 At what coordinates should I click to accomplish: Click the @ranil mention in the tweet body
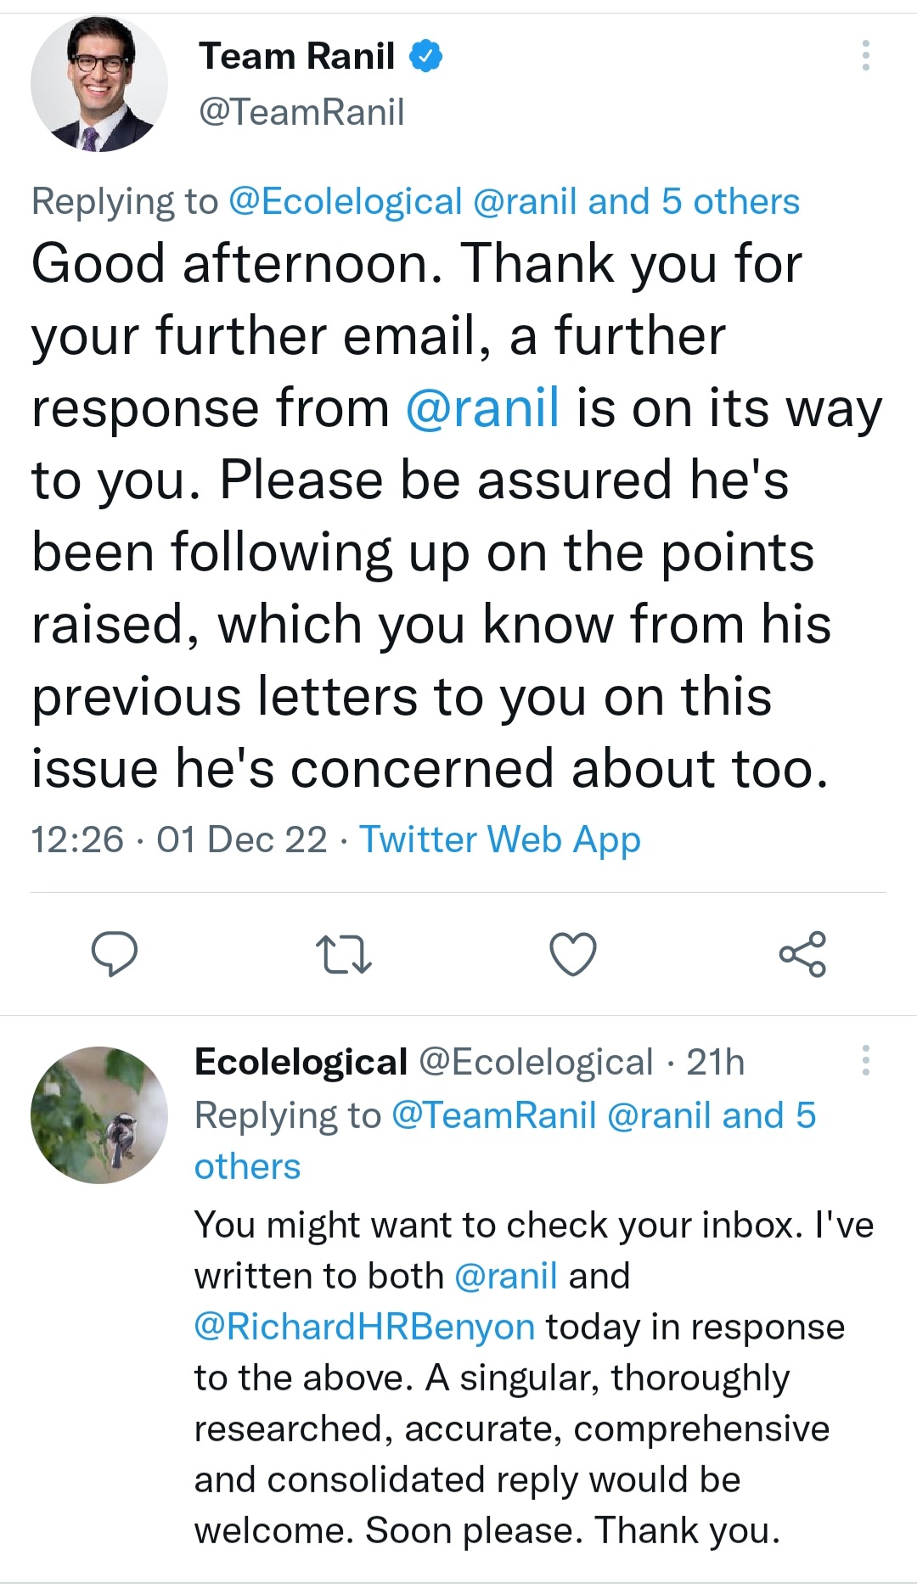[482, 408]
